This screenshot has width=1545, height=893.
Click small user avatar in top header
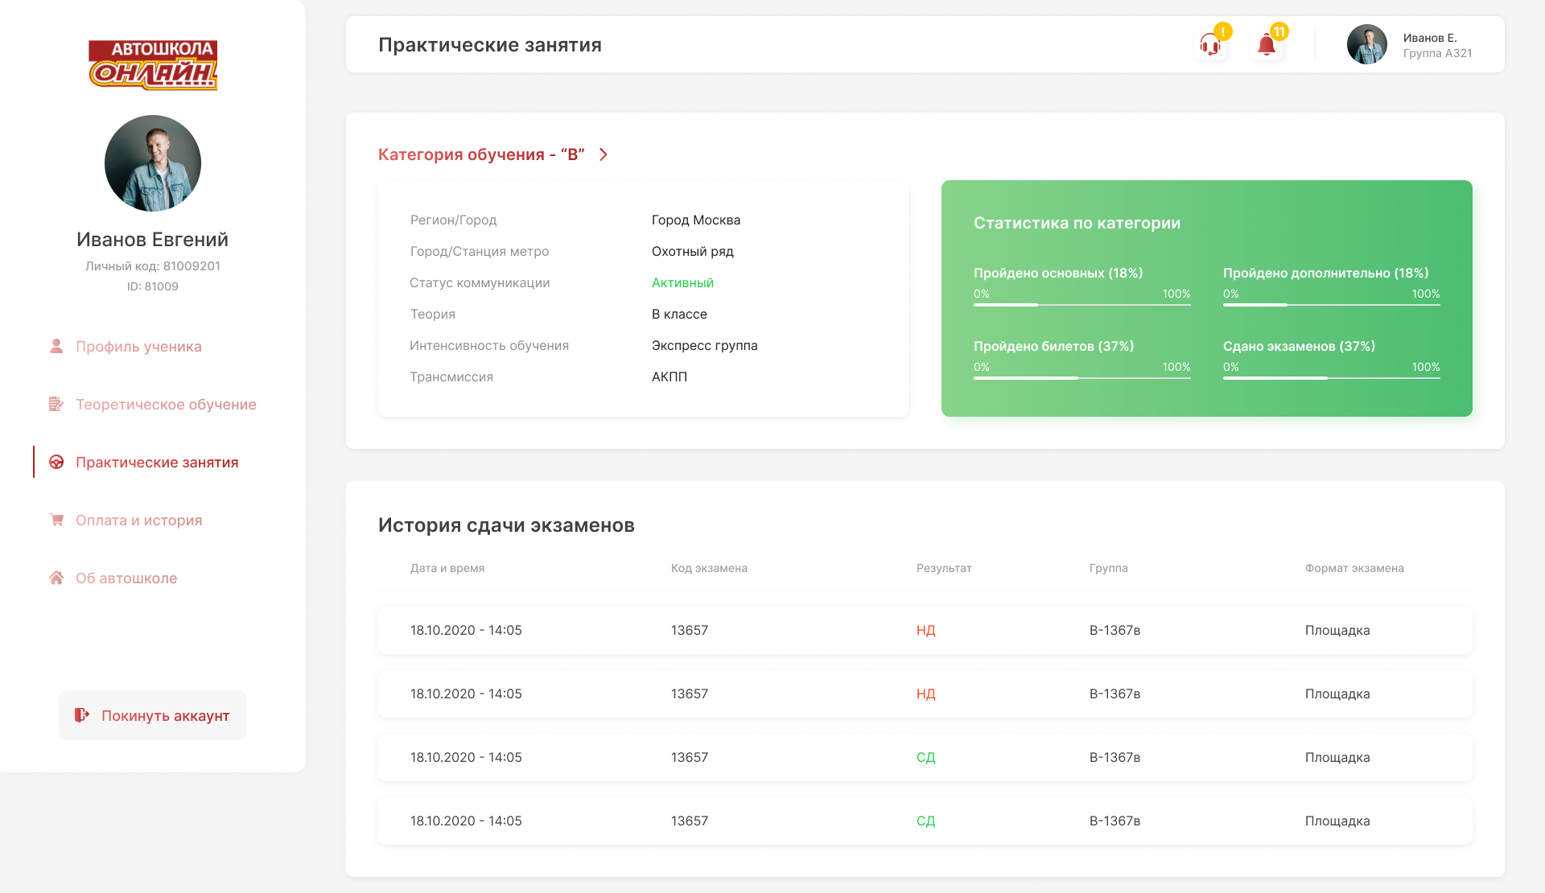(x=1367, y=44)
